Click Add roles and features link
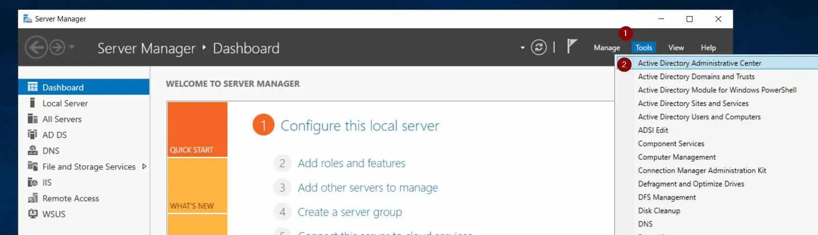The image size is (818, 235). coord(352,163)
